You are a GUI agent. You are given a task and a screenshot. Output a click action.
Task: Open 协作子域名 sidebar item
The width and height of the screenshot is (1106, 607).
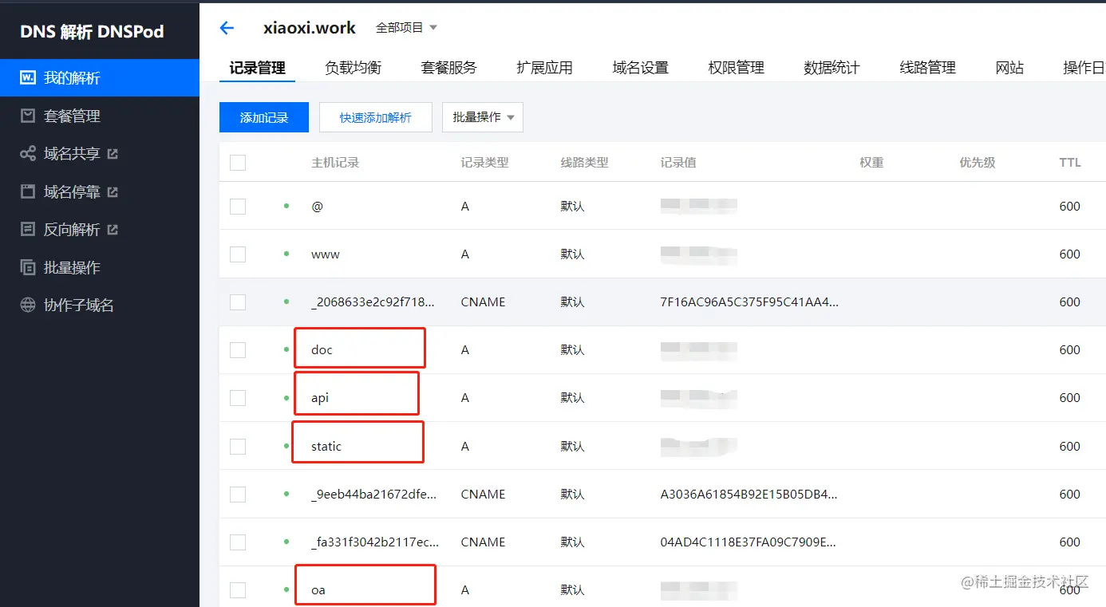100,305
